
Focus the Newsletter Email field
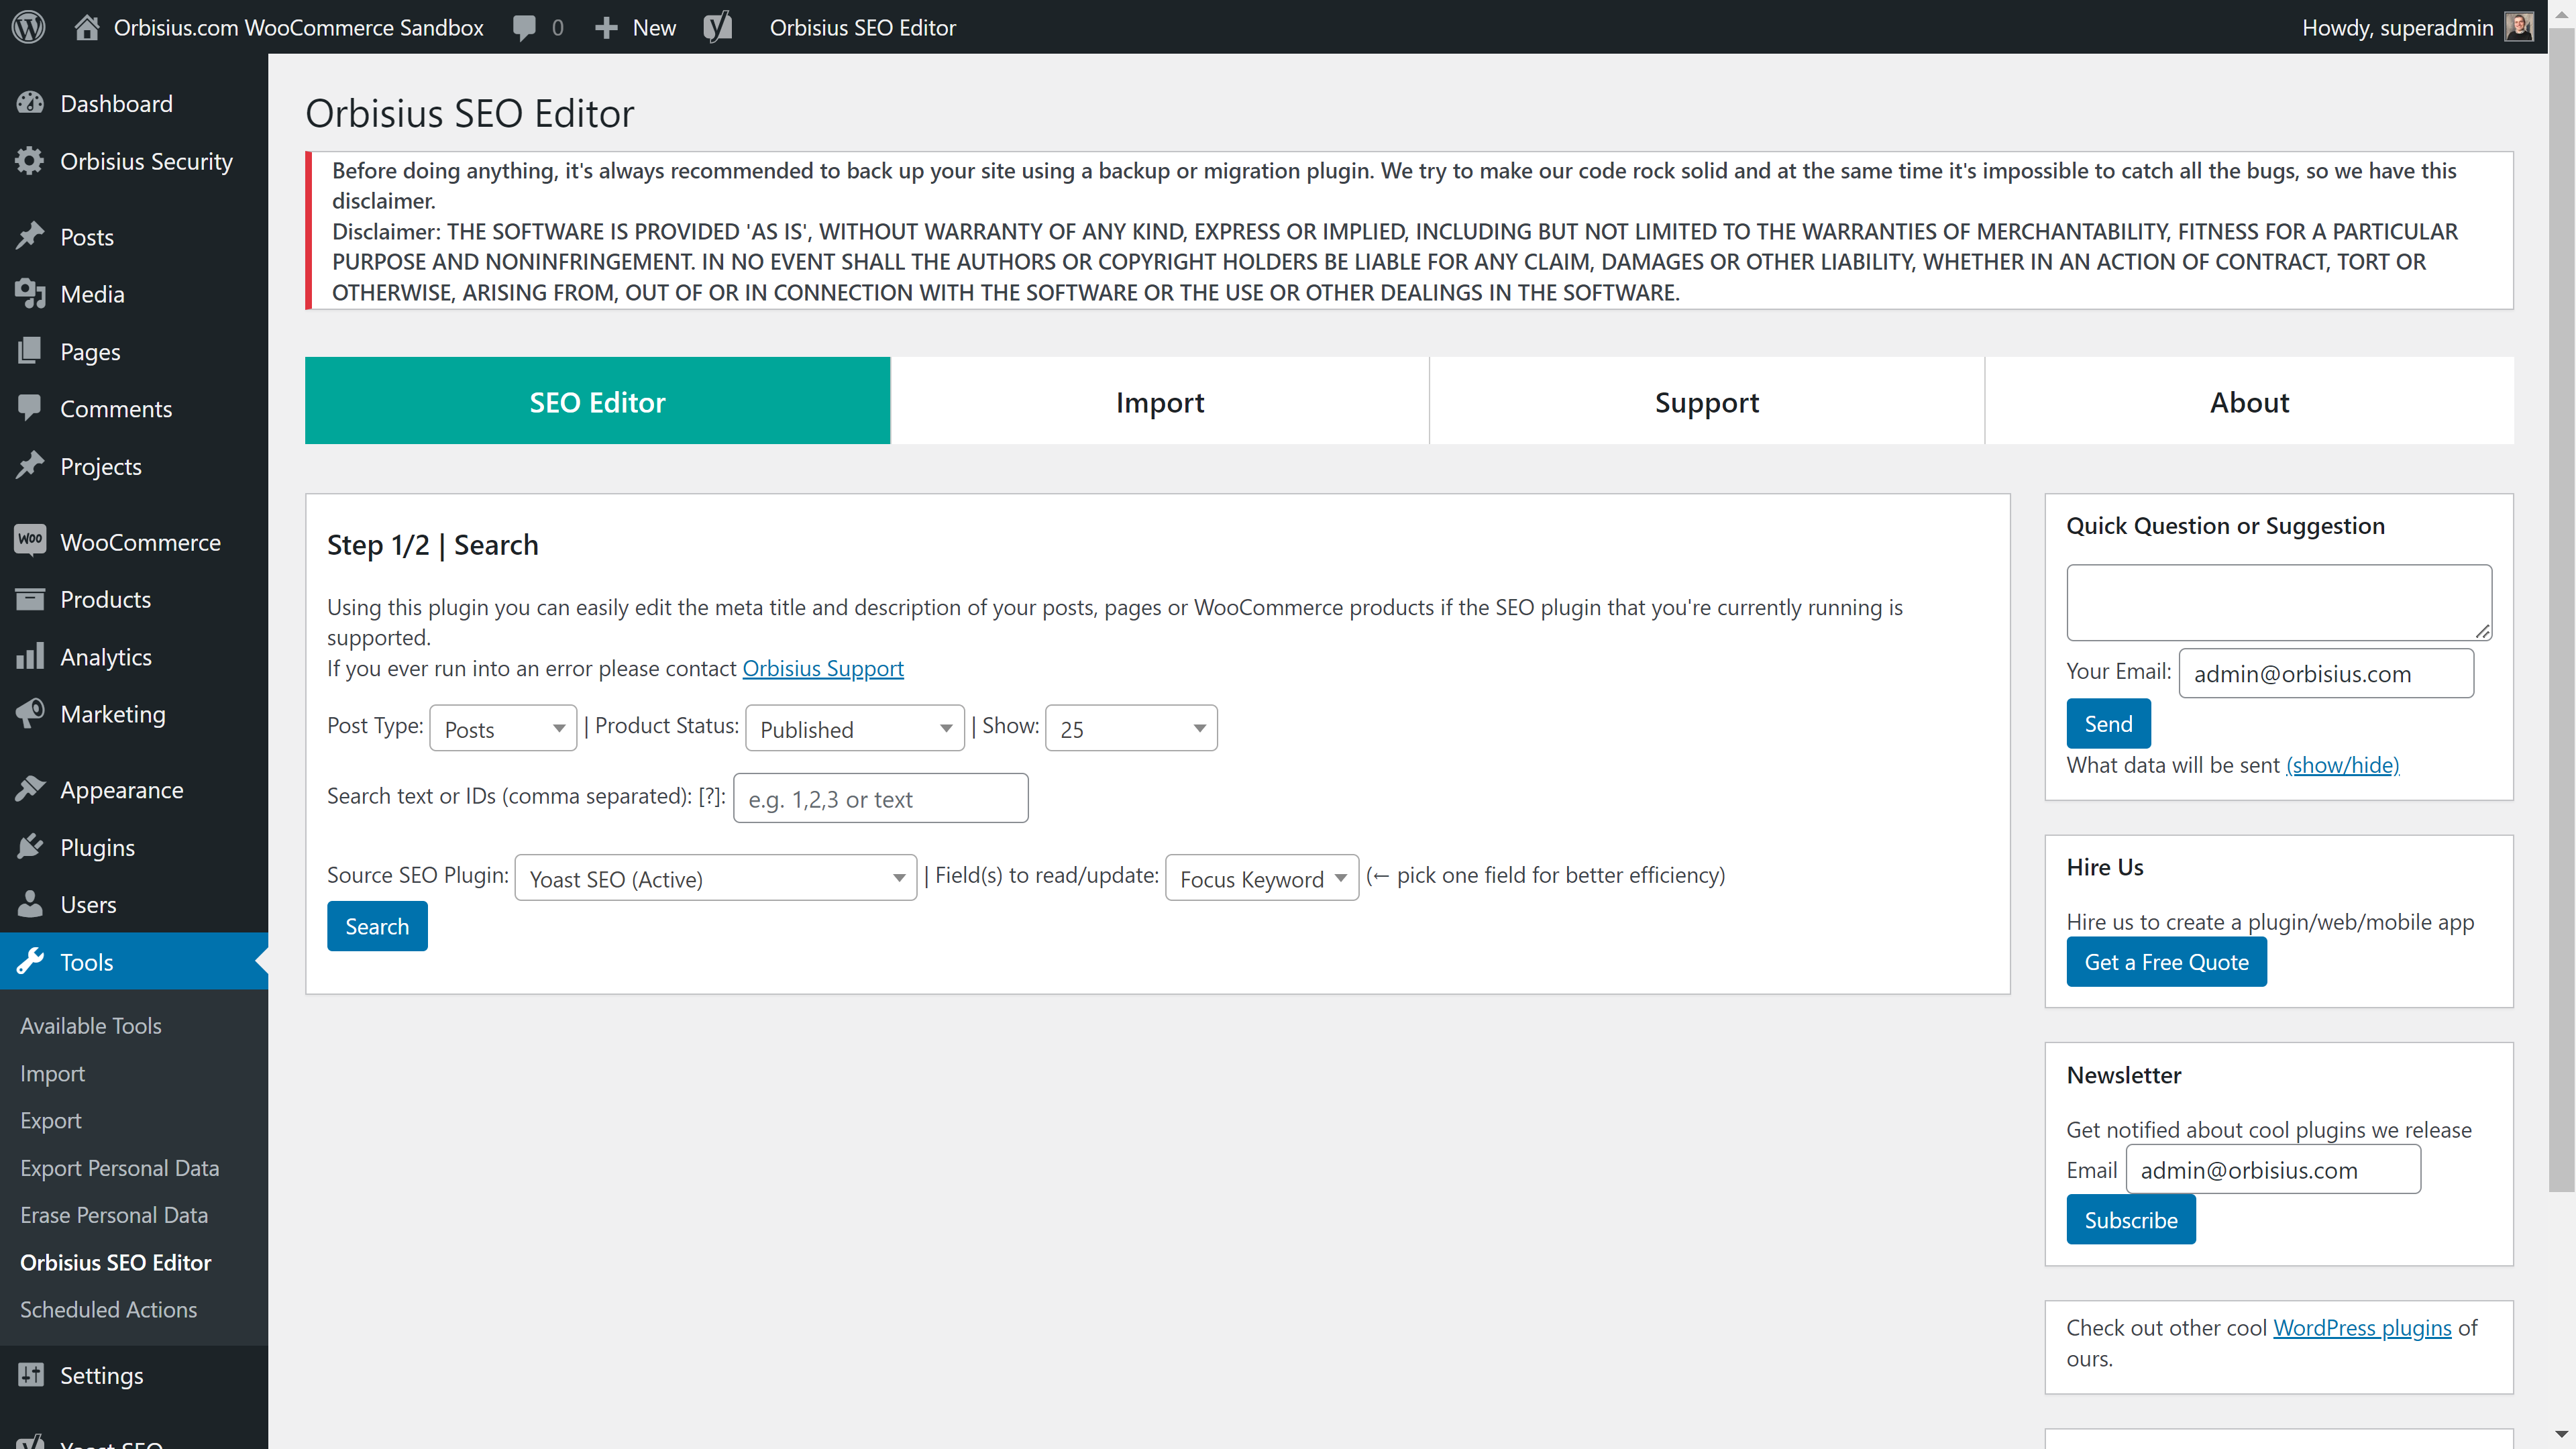click(2273, 1169)
